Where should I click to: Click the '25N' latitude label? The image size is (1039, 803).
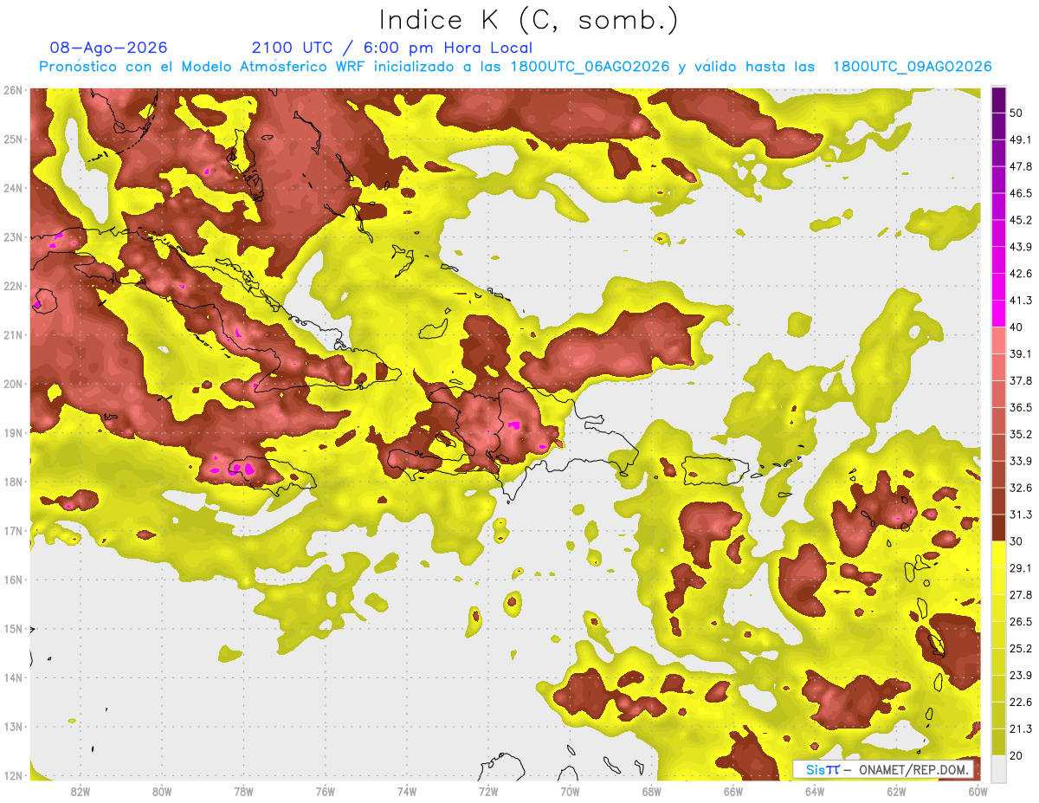pyautogui.click(x=13, y=139)
